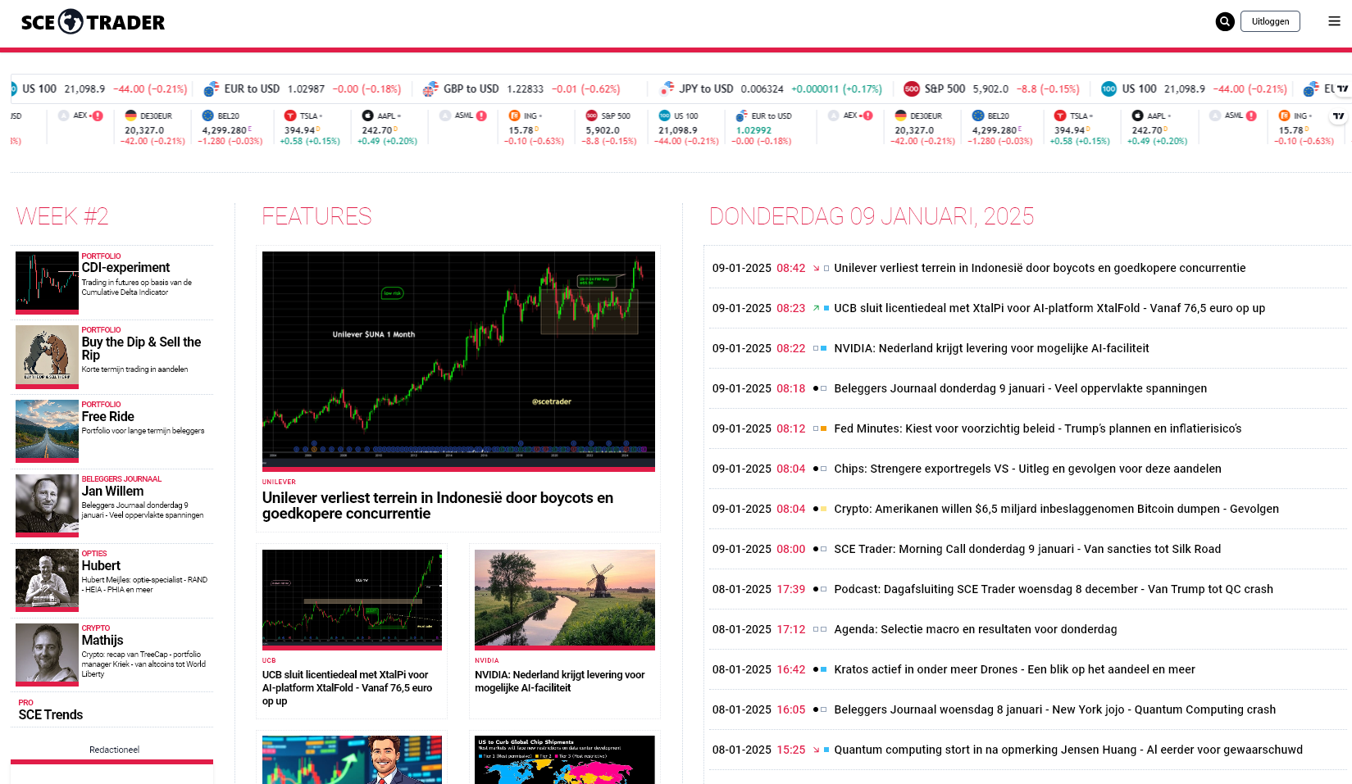Image resolution: width=1352 pixels, height=784 pixels.
Task: Click the down arrow icon on Unilever row
Action: coord(816,268)
